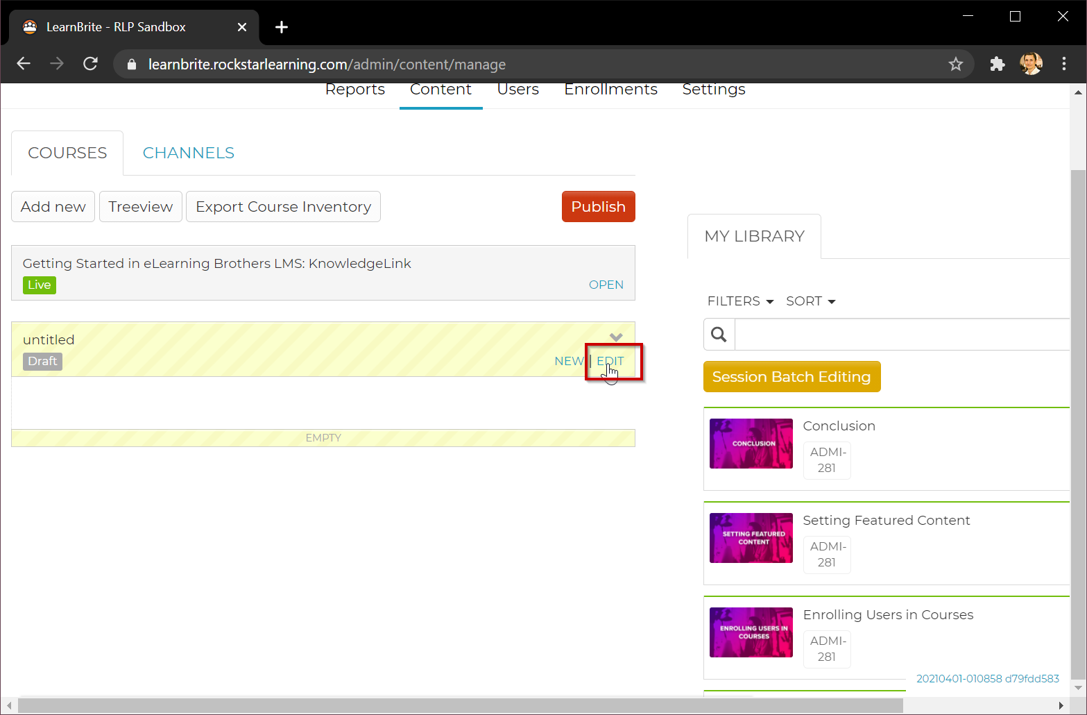This screenshot has height=715, width=1087.
Task: Select the Content menu item
Action: (440, 90)
